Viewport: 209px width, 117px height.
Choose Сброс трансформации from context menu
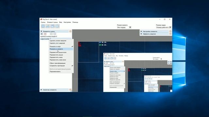click(61, 63)
